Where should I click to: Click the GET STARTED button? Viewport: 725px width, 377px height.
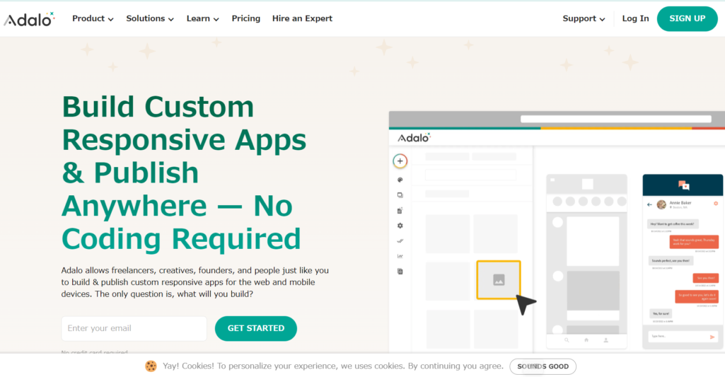click(x=255, y=328)
